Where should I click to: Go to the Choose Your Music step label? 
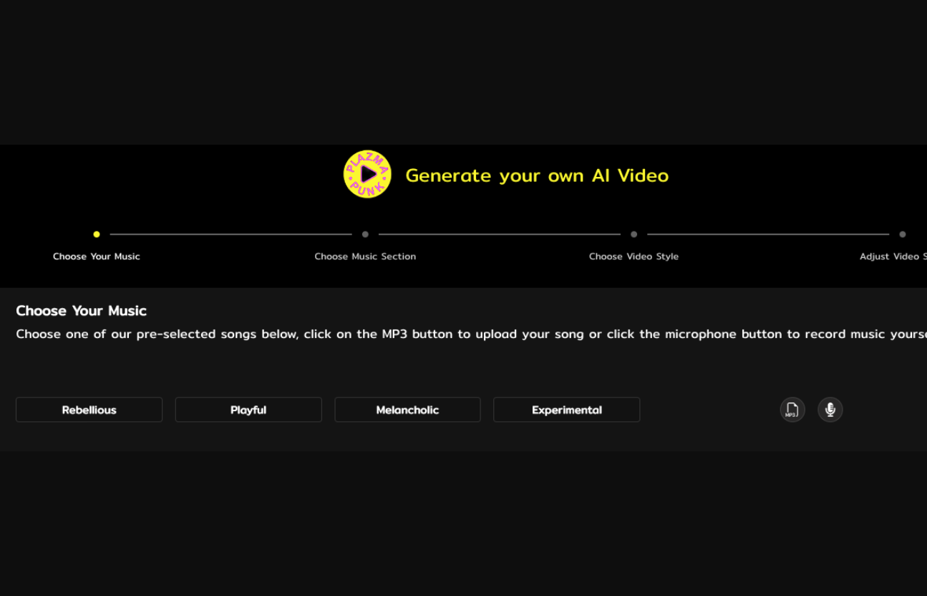pos(97,256)
